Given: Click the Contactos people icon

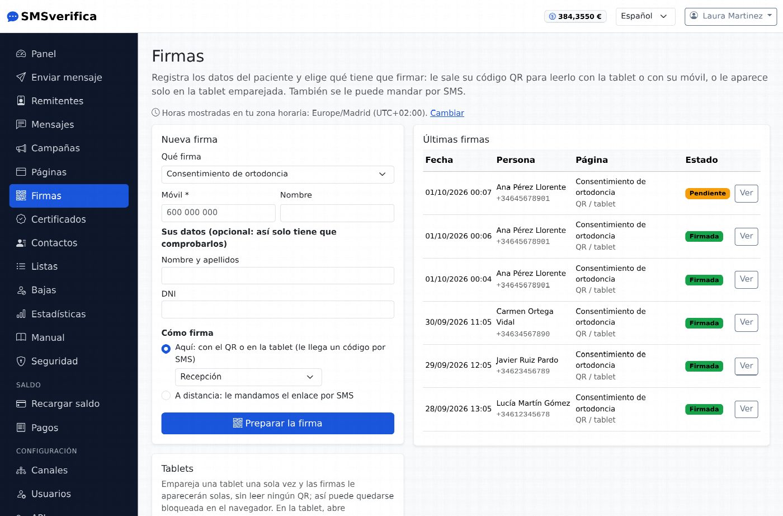Looking at the screenshot, I should (21, 243).
